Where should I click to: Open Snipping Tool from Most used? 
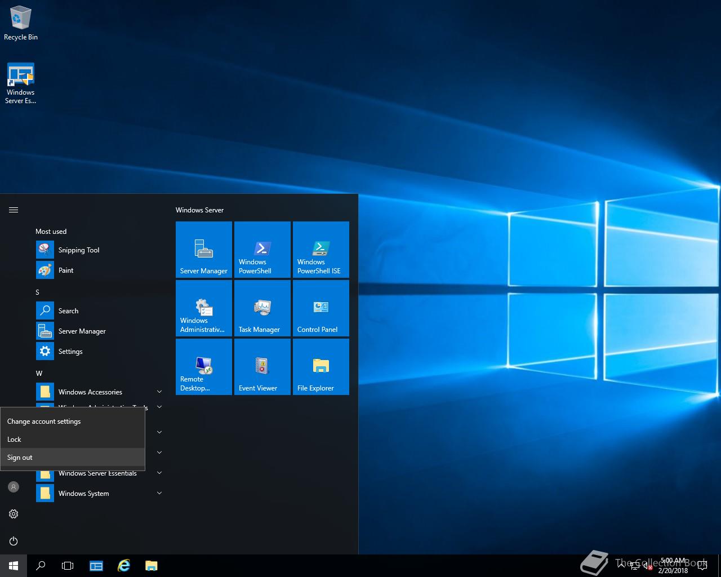click(x=99, y=250)
